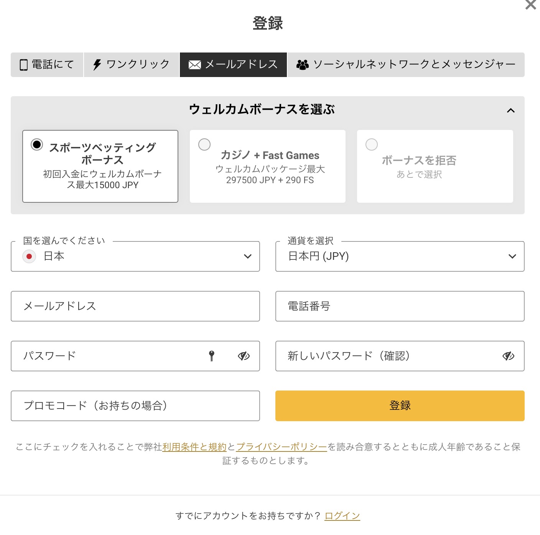Switch to the ワンクリック tab
Viewport: 540px width, 535px height.
132,65
